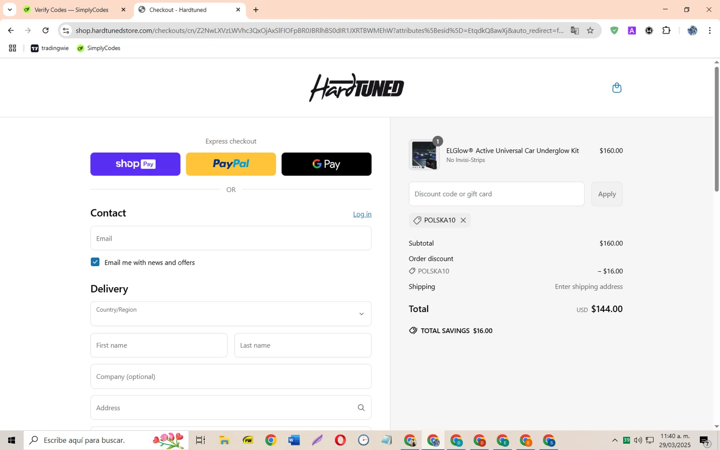Click the Last name field
Image resolution: width=720 pixels, height=450 pixels.
[x=303, y=345]
